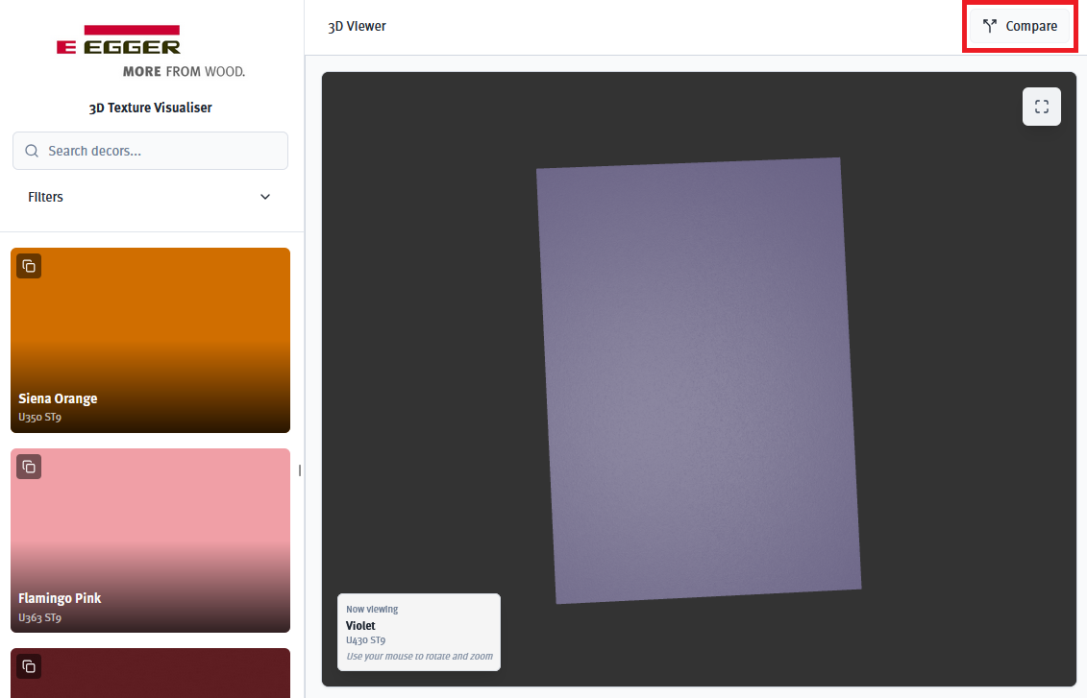Image resolution: width=1087 pixels, height=698 pixels.
Task: Click the copy icon on the dark red card
Action: tap(29, 666)
